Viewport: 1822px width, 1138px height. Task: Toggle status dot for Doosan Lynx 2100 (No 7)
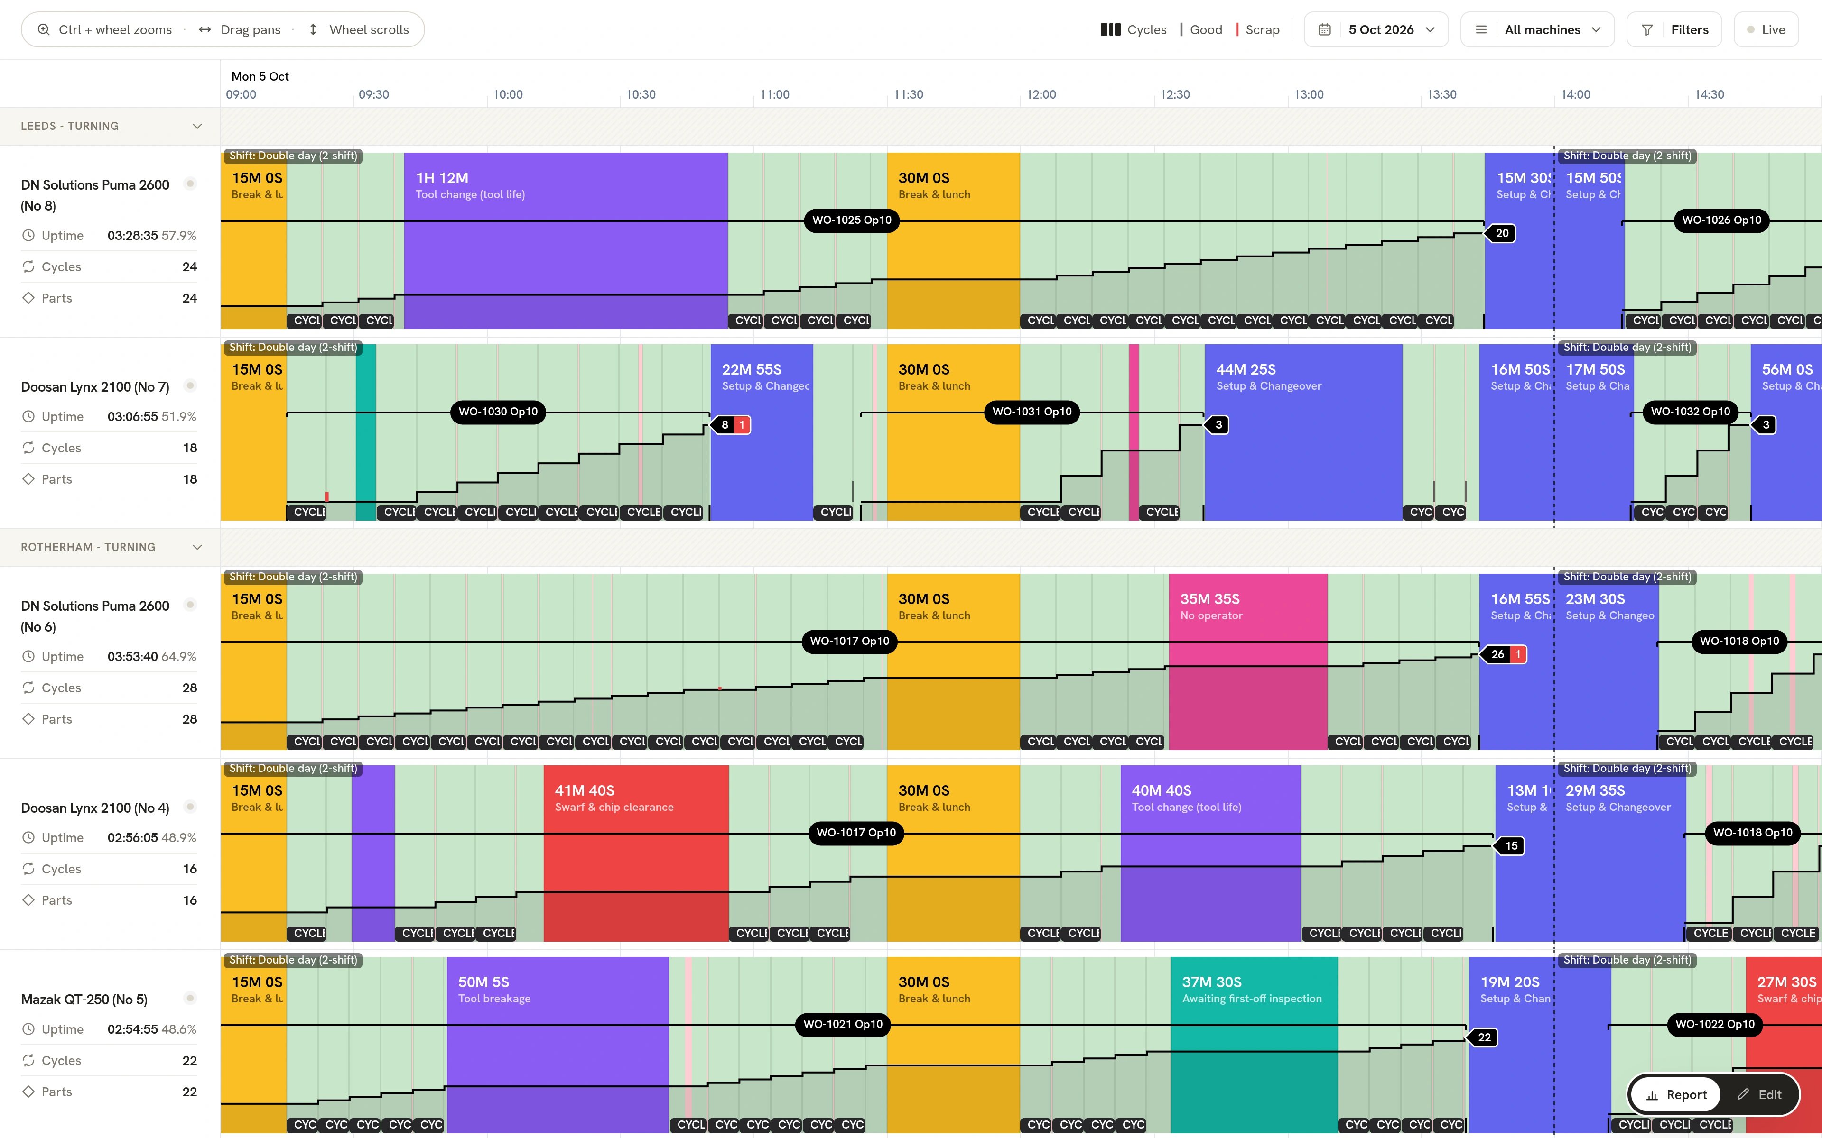tap(190, 386)
